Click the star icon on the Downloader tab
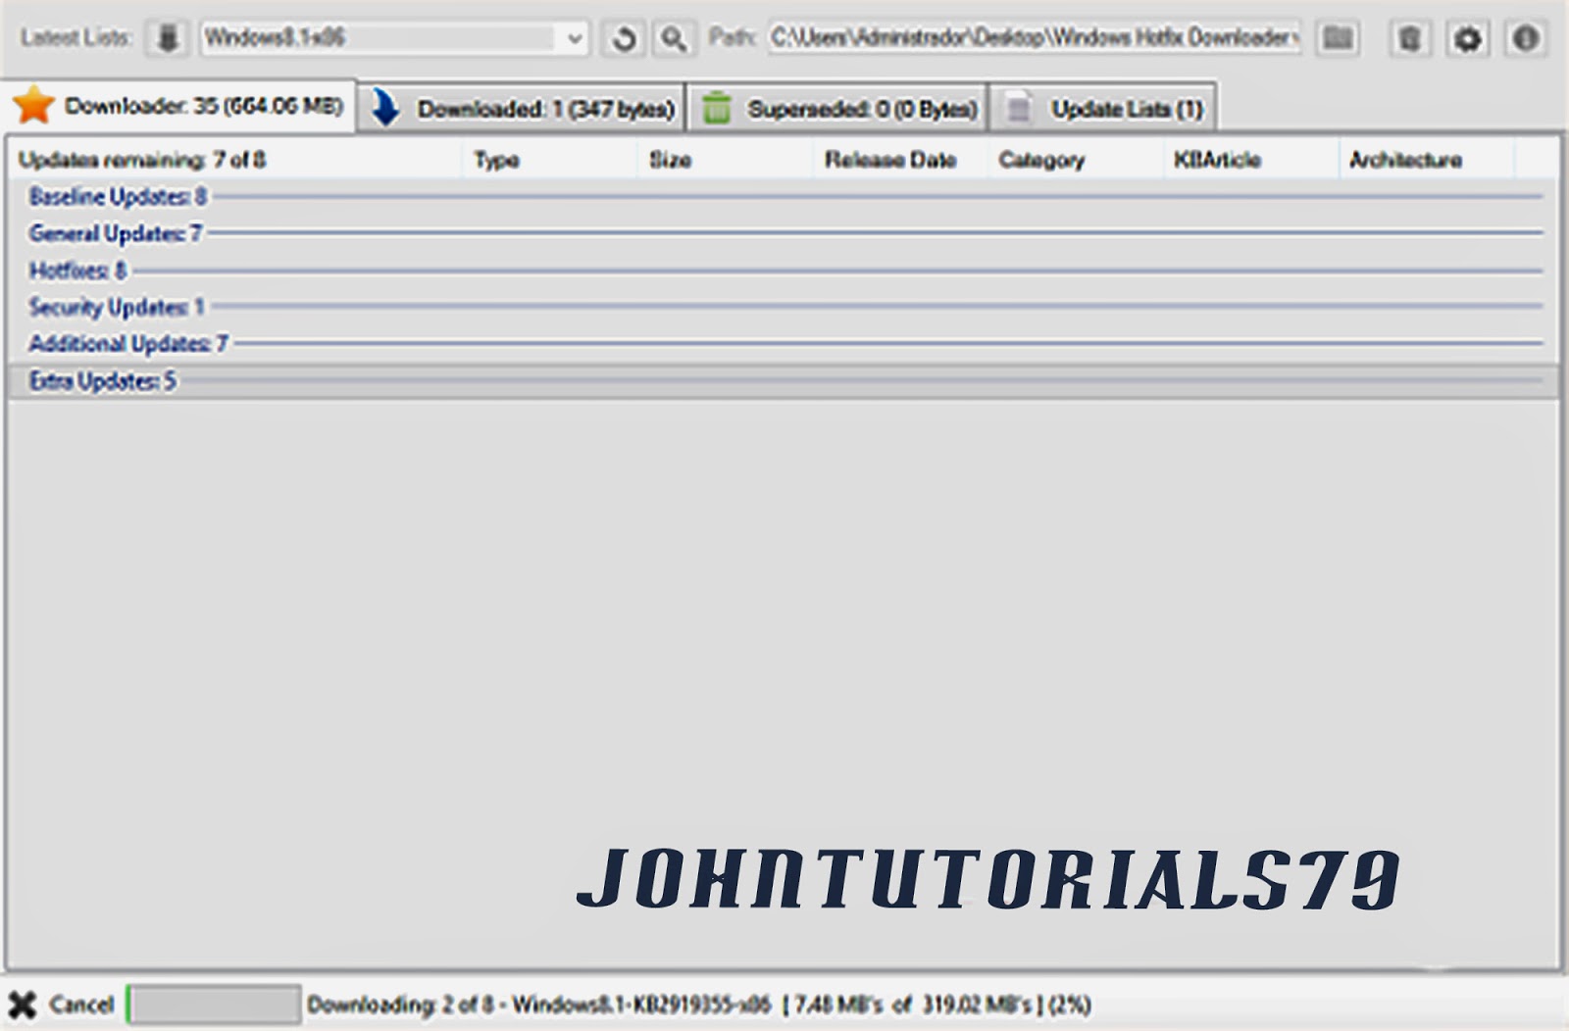This screenshot has height=1031, width=1569. click(x=35, y=108)
